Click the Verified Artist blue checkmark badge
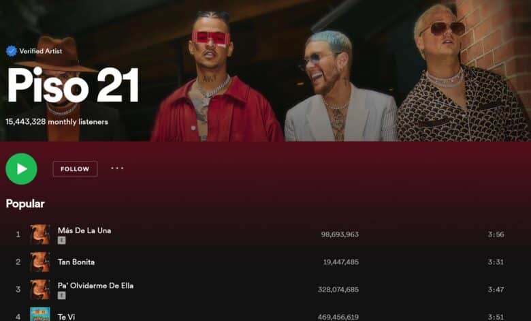This screenshot has height=321, width=531. click(12, 51)
